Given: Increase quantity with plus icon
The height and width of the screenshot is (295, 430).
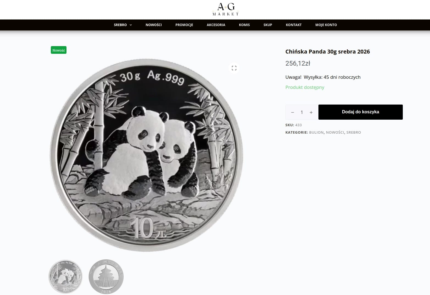Looking at the screenshot, I should pos(311,112).
